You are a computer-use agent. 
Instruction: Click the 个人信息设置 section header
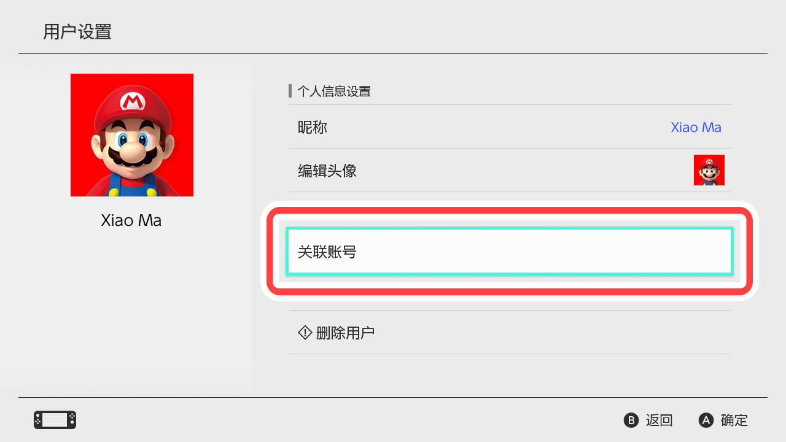click(334, 91)
